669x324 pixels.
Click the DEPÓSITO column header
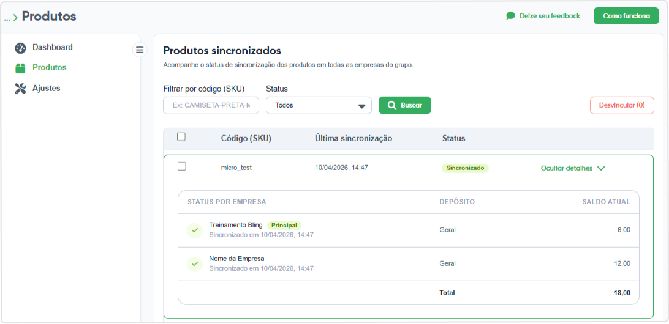(x=457, y=202)
